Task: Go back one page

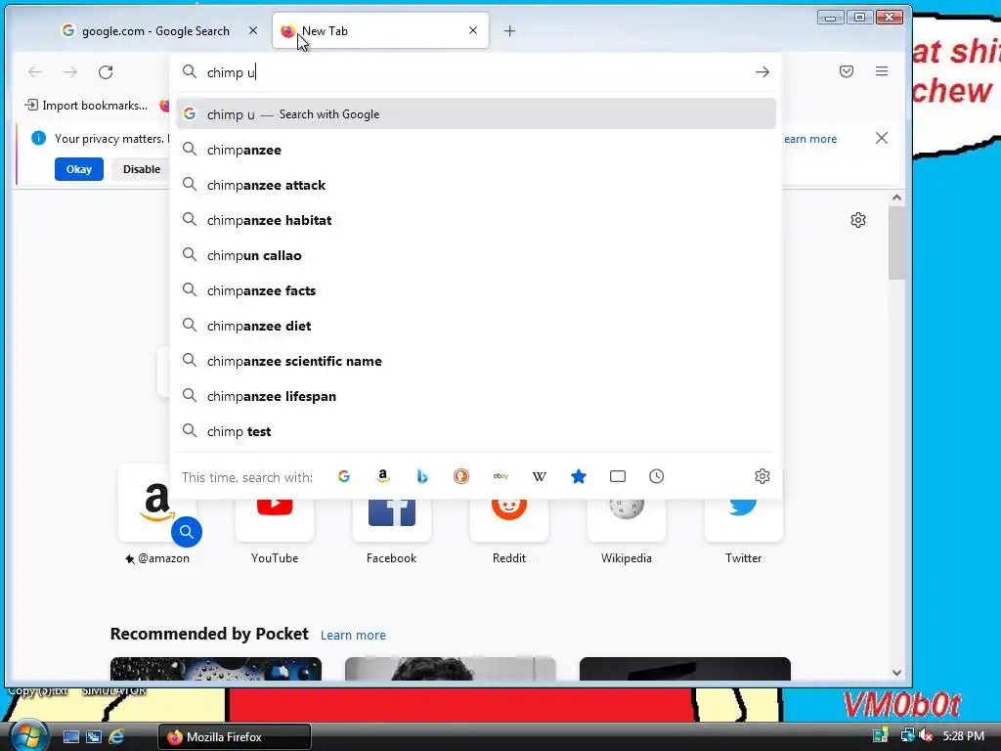Action: coord(35,72)
